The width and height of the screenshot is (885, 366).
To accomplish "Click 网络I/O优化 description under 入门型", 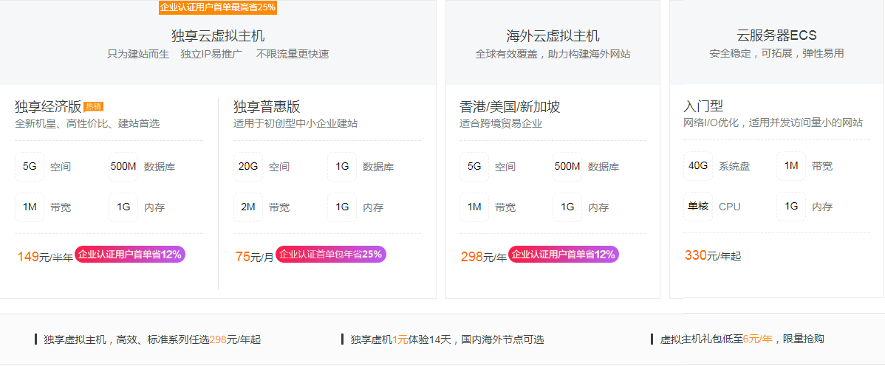I will 773,123.
